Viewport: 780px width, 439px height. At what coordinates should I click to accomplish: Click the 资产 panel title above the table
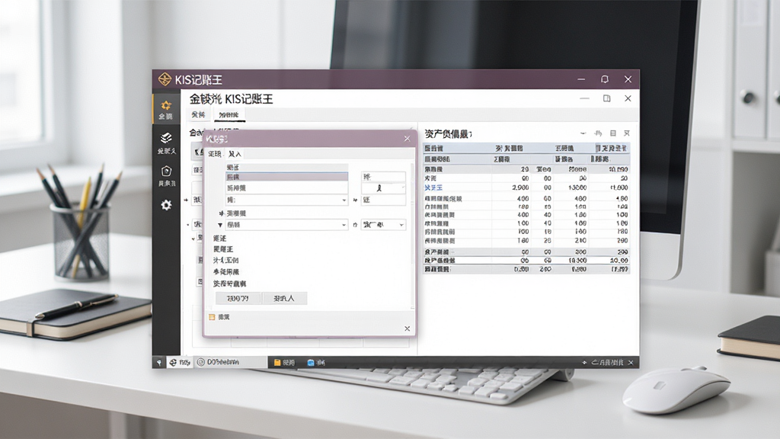pyautogui.click(x=448, y=134)
